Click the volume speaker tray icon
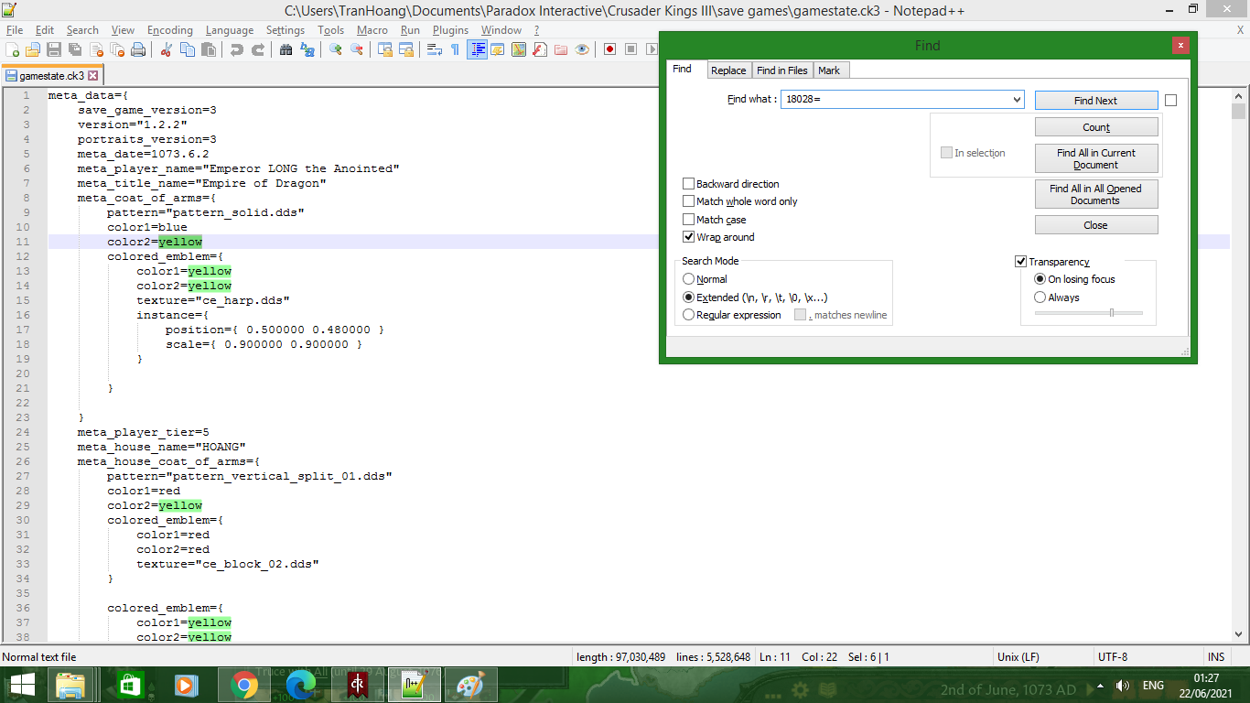Image resolution: width=1250 pixels, height=703 pixels. 1123,686
